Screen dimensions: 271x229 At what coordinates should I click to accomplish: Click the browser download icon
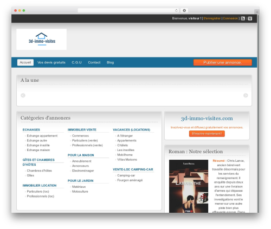[184, 11]
